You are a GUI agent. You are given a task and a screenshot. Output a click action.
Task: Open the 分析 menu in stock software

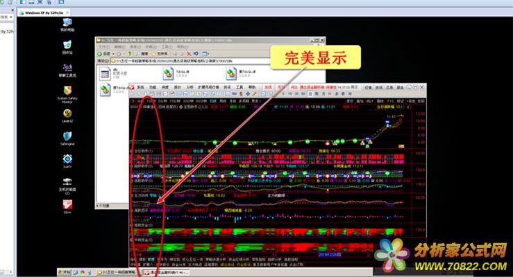coord(190,88)
